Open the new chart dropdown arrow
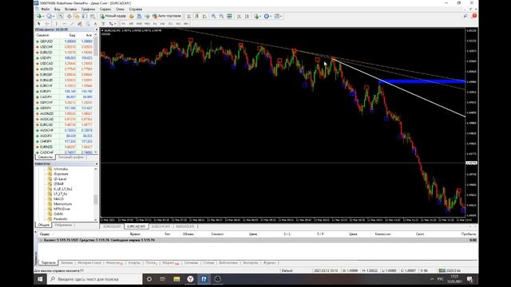This screenshot has height=287, width=511. click(x=43, y=16)
